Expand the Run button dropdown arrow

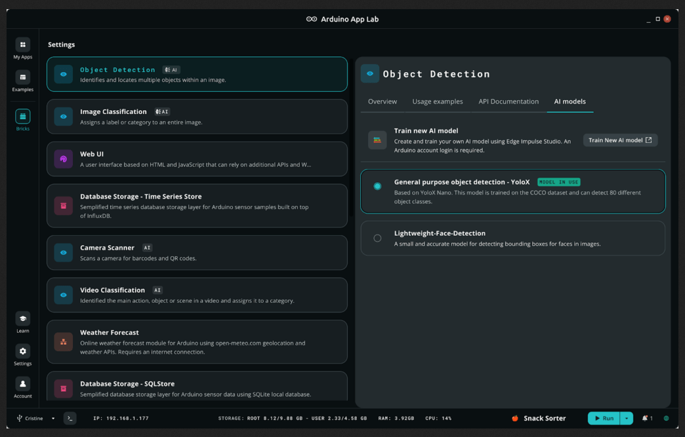pos(627,418)
